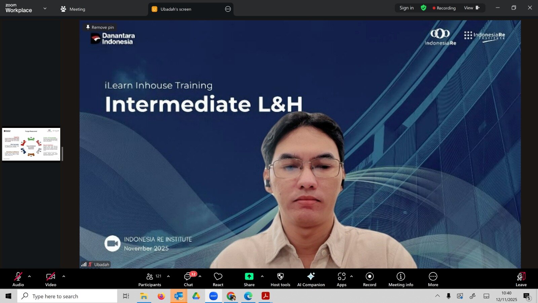538x303 pixels.
Task: Open Zoom Workplace dropdown chevron
Action: coord(45,8)
